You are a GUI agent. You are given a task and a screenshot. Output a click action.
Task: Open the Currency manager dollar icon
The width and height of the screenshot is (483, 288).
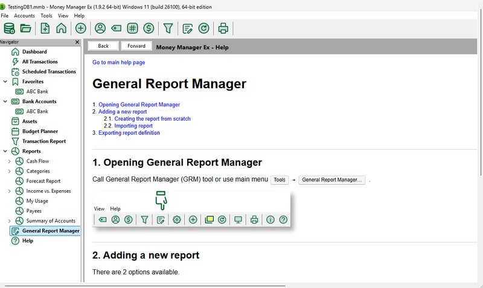(149, 28)
